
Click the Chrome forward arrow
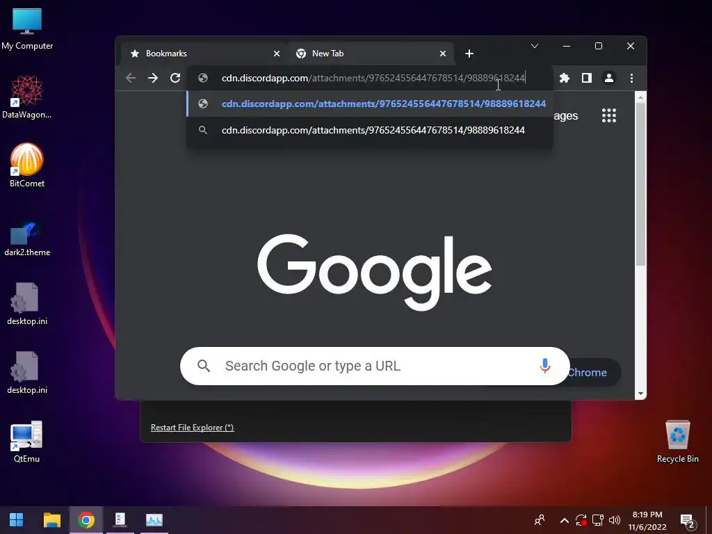tap(153, 78)
